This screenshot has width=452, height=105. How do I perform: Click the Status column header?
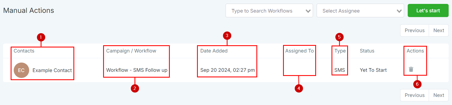tap(367, 51)
